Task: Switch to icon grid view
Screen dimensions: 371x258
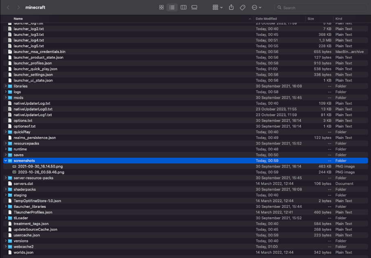Action: (161, 8)
